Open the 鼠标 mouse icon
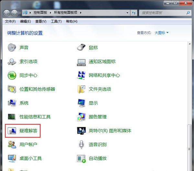This screenshot has height=171, width=194. click(81, 48)
